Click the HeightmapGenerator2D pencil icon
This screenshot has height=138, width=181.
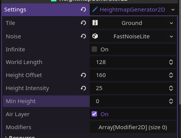(95, 10)
